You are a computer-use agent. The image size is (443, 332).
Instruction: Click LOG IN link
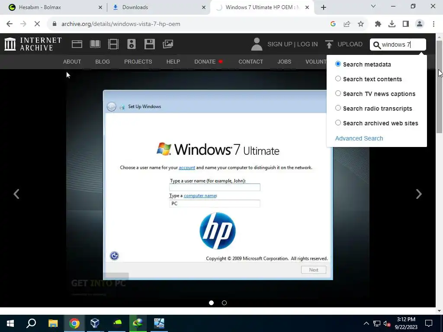tap(308, 45)
